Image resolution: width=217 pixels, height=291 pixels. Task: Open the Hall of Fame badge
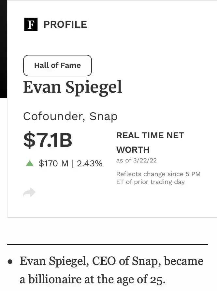click(x=57, y=65)
